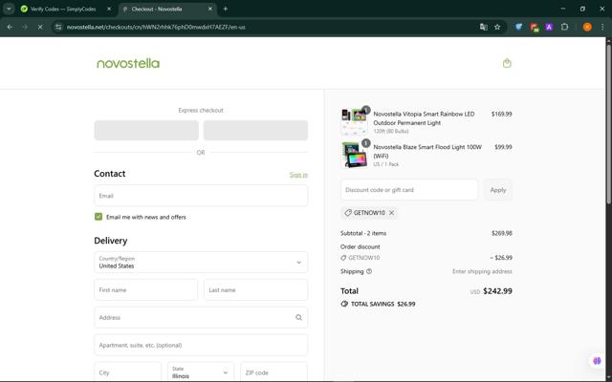Remove the GETNOW10 discount code
This screenshot has height=382, width=612.
(391, 213)
